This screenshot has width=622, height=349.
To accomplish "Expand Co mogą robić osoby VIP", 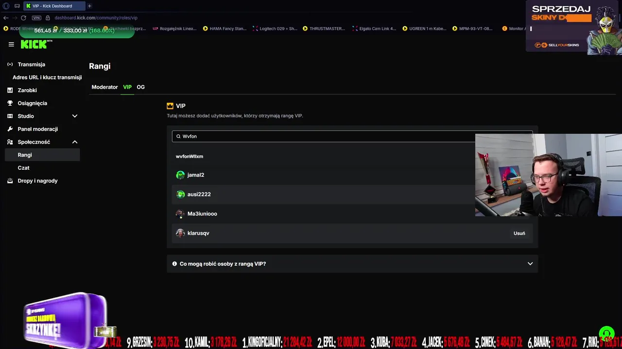I will point(352,264).
